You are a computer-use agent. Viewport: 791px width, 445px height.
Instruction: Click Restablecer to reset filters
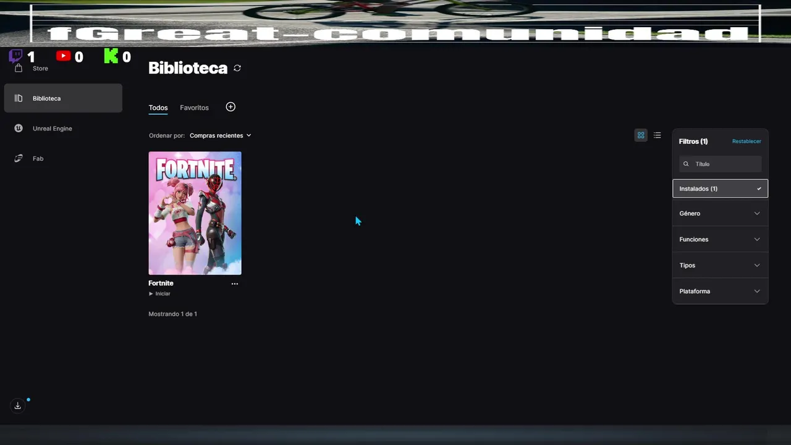747,142
